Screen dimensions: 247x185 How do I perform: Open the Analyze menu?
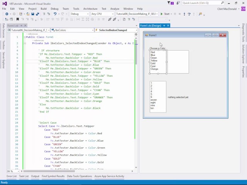(115, 9)
